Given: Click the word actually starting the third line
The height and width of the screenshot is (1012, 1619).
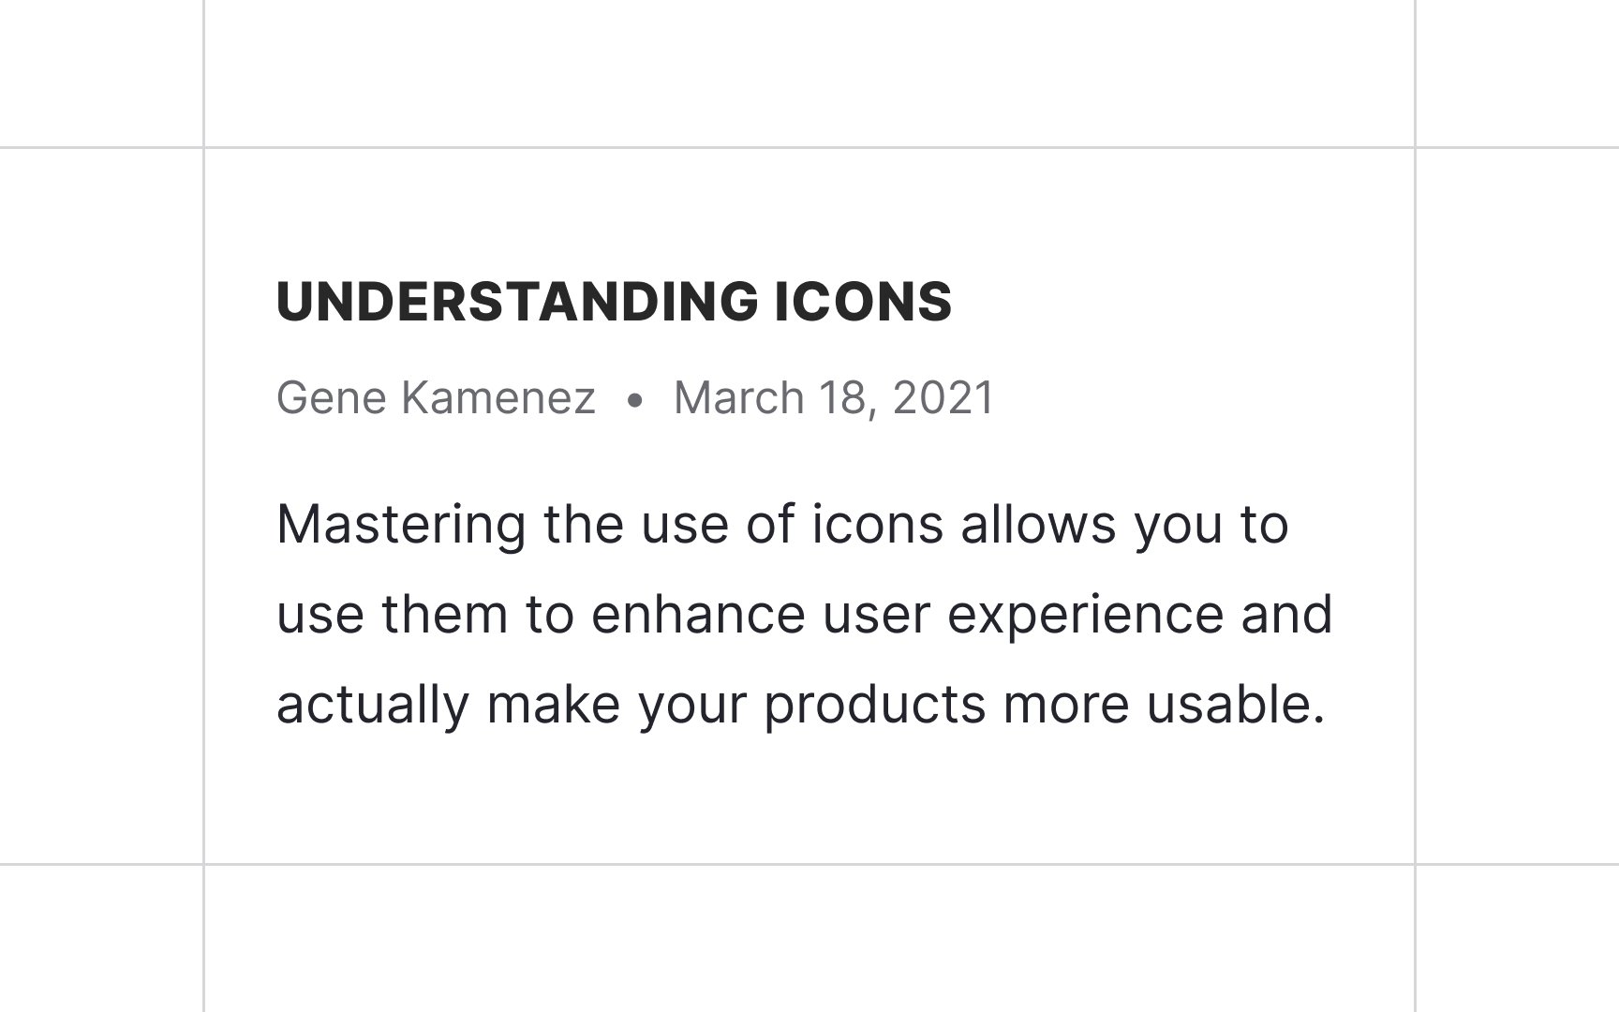Looking at the screenshot, I should tap(373, 707).
